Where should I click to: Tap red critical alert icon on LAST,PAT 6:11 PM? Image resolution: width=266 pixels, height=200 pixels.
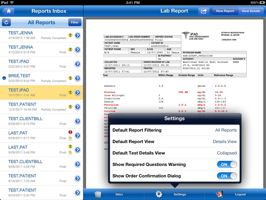pos(70,132)
